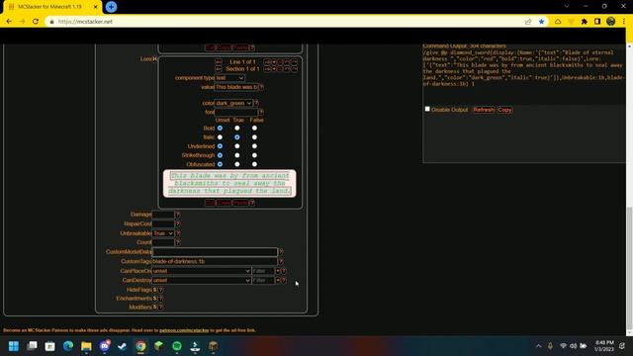
Task: Open patreon.com/mcstacker link
Action: tap(184, 330)
